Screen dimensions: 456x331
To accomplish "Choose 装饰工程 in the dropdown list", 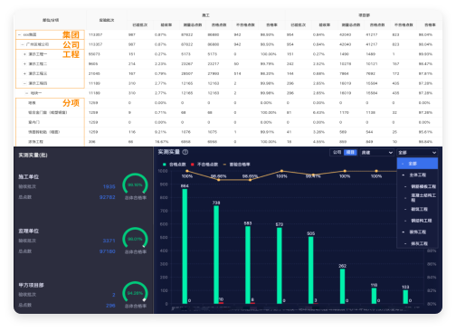I will point(417,232).
